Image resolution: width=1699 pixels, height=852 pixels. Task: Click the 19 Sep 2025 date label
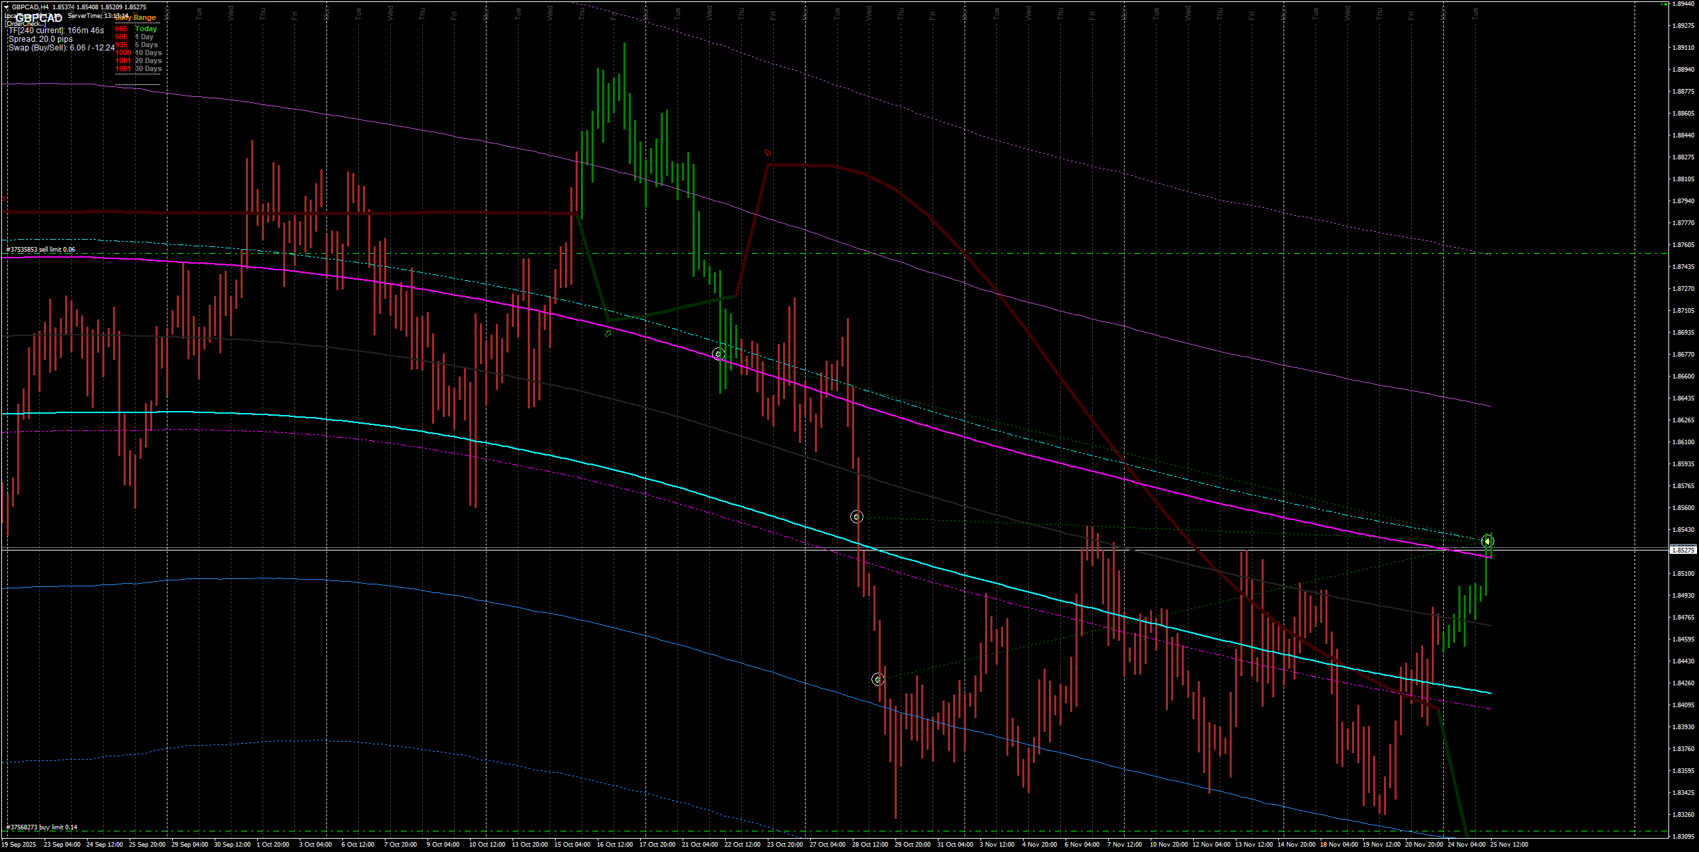pyautogui.click(x=19, y=845)
